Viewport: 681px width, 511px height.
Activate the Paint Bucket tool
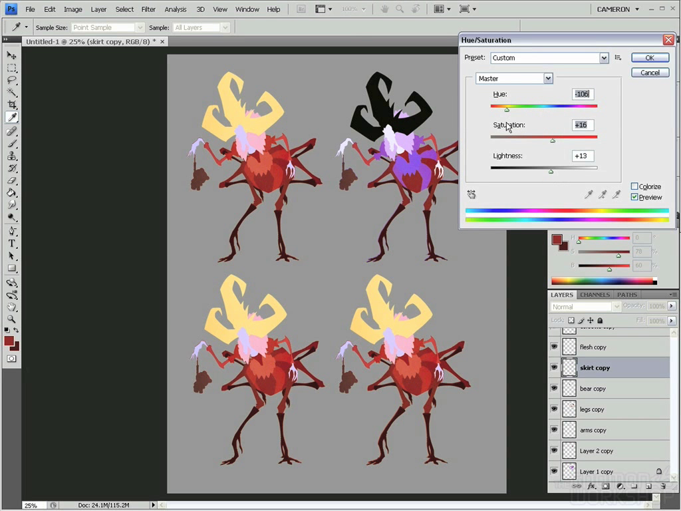[12, 193]
